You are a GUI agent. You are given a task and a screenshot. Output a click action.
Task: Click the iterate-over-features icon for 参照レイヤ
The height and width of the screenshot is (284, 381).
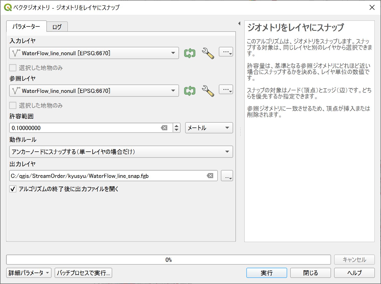point(190,91)
